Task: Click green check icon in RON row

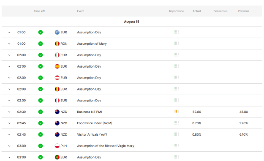Action: (x=41, y=44)
